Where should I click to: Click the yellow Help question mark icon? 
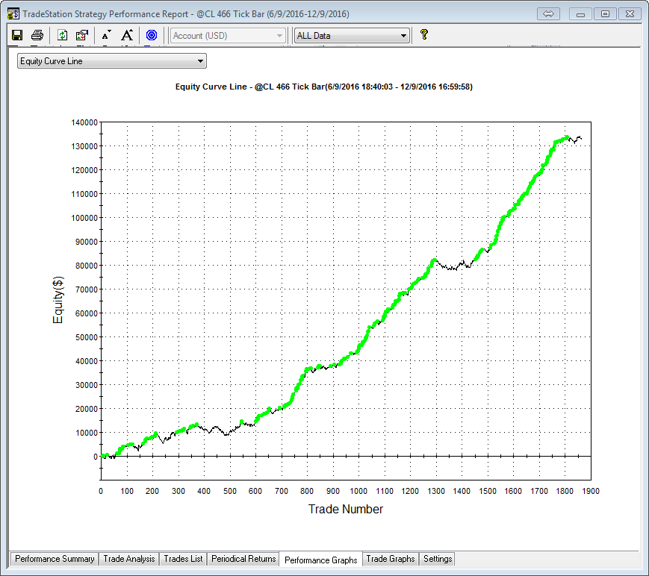click(423, 34)
